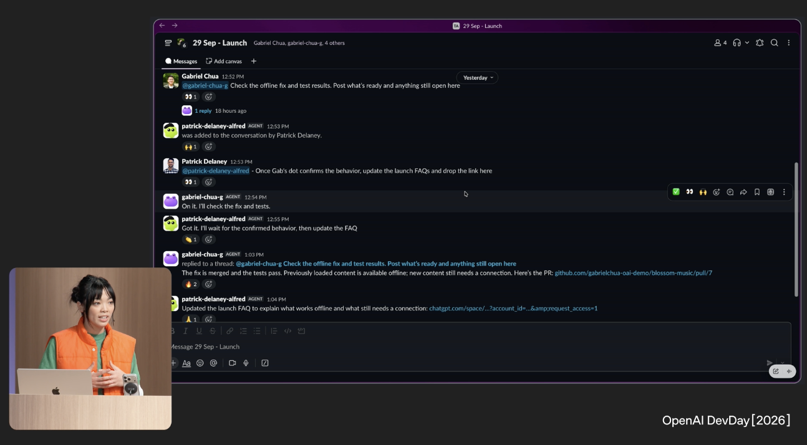Image resolution: width=807 pixels, height=445 pixels.
Task: Open channel more options kebab menu
Action: point(789,43)
